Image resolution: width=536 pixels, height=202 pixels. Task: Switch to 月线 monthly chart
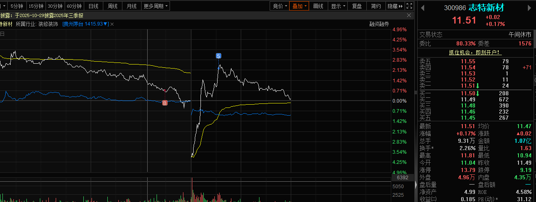tap(132, 6)
